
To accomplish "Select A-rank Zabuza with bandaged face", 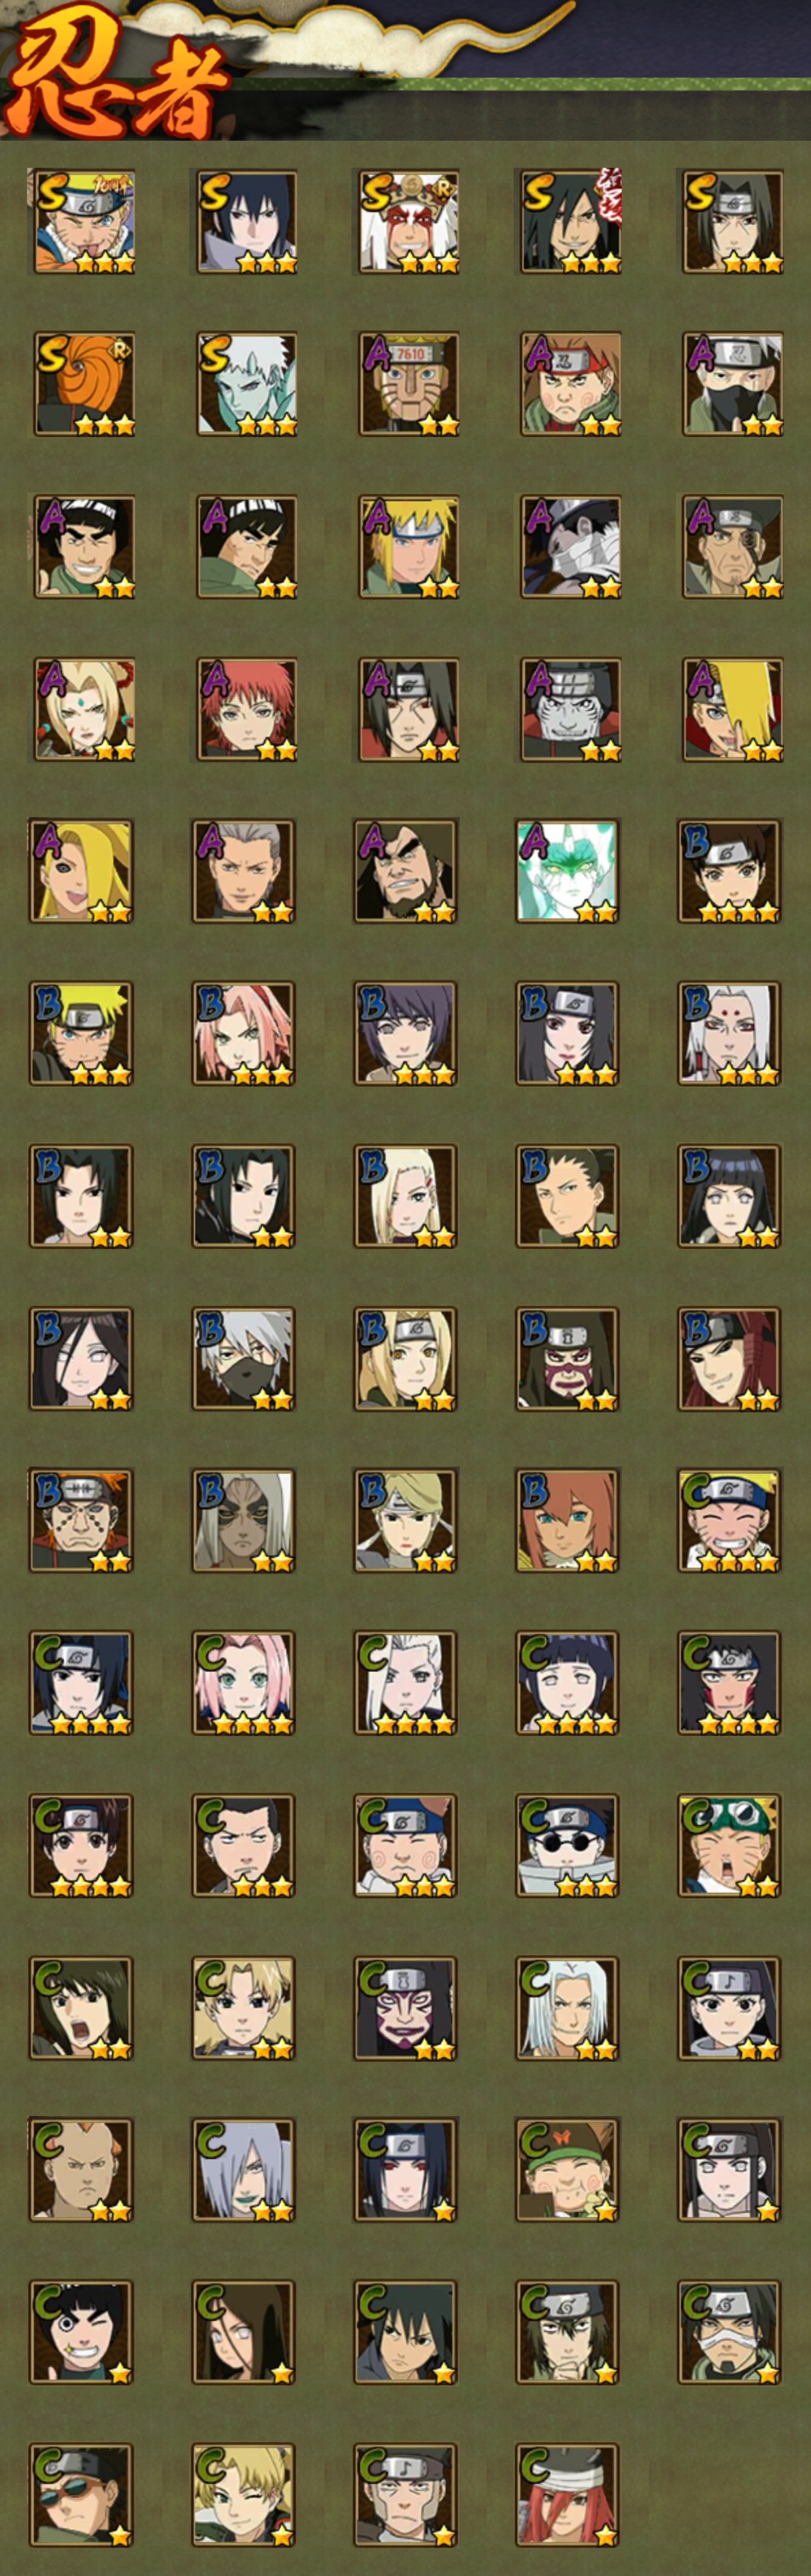I will [570, 547].
